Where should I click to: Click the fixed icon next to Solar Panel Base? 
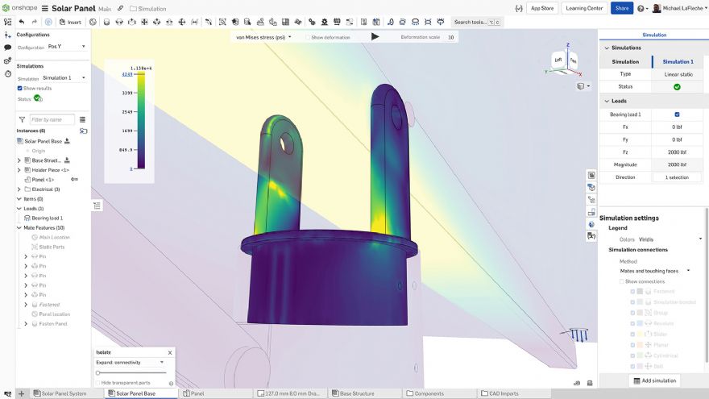click(67, 141)
